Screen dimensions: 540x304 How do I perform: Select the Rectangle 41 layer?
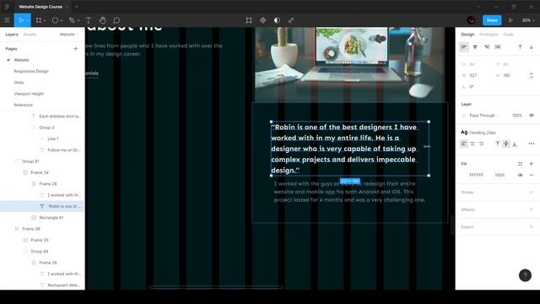click(51, 218)
